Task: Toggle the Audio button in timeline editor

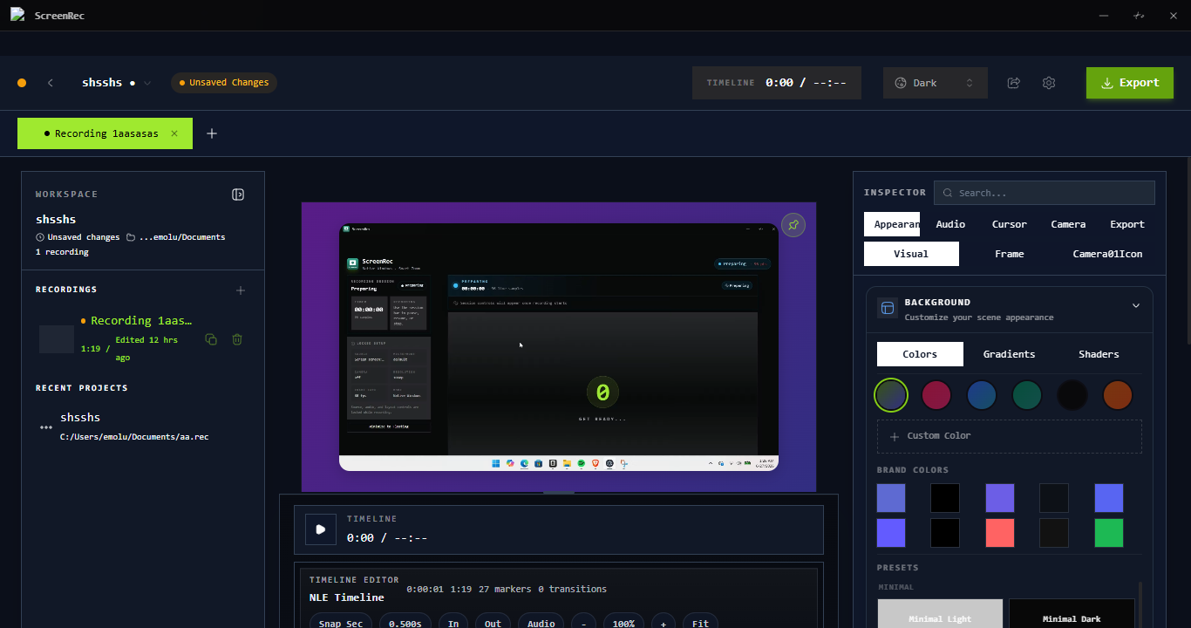Action: pos(541,623)
